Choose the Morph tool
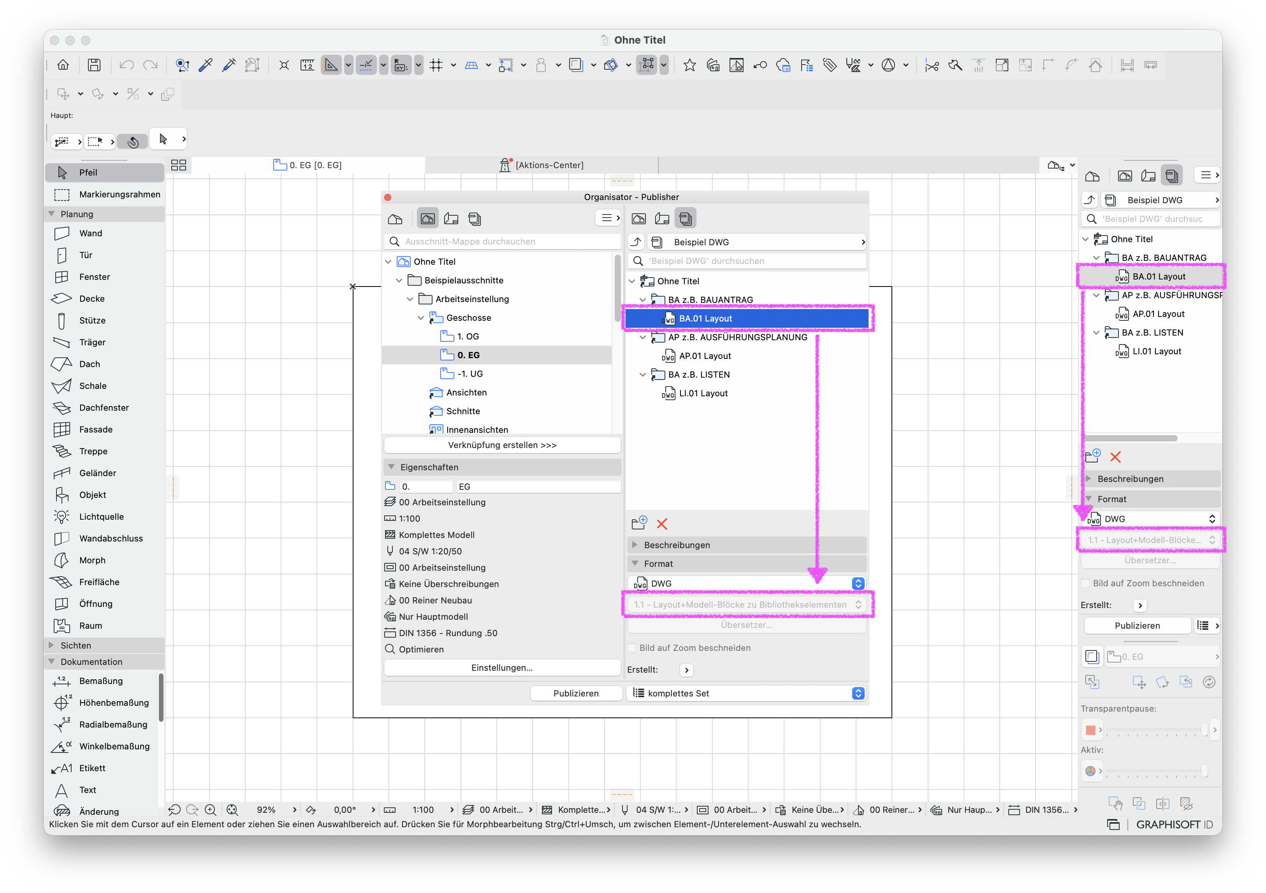 click(105, 560)
